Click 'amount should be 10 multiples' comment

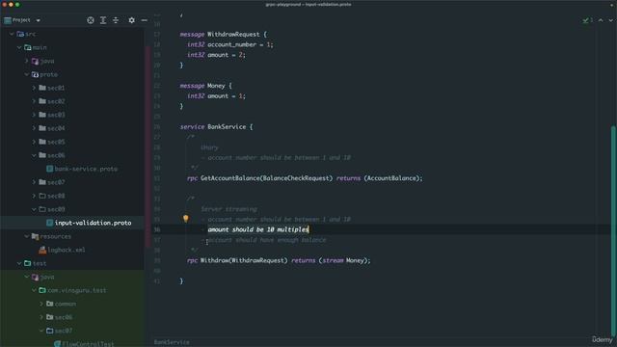click(x=258, y=229)
